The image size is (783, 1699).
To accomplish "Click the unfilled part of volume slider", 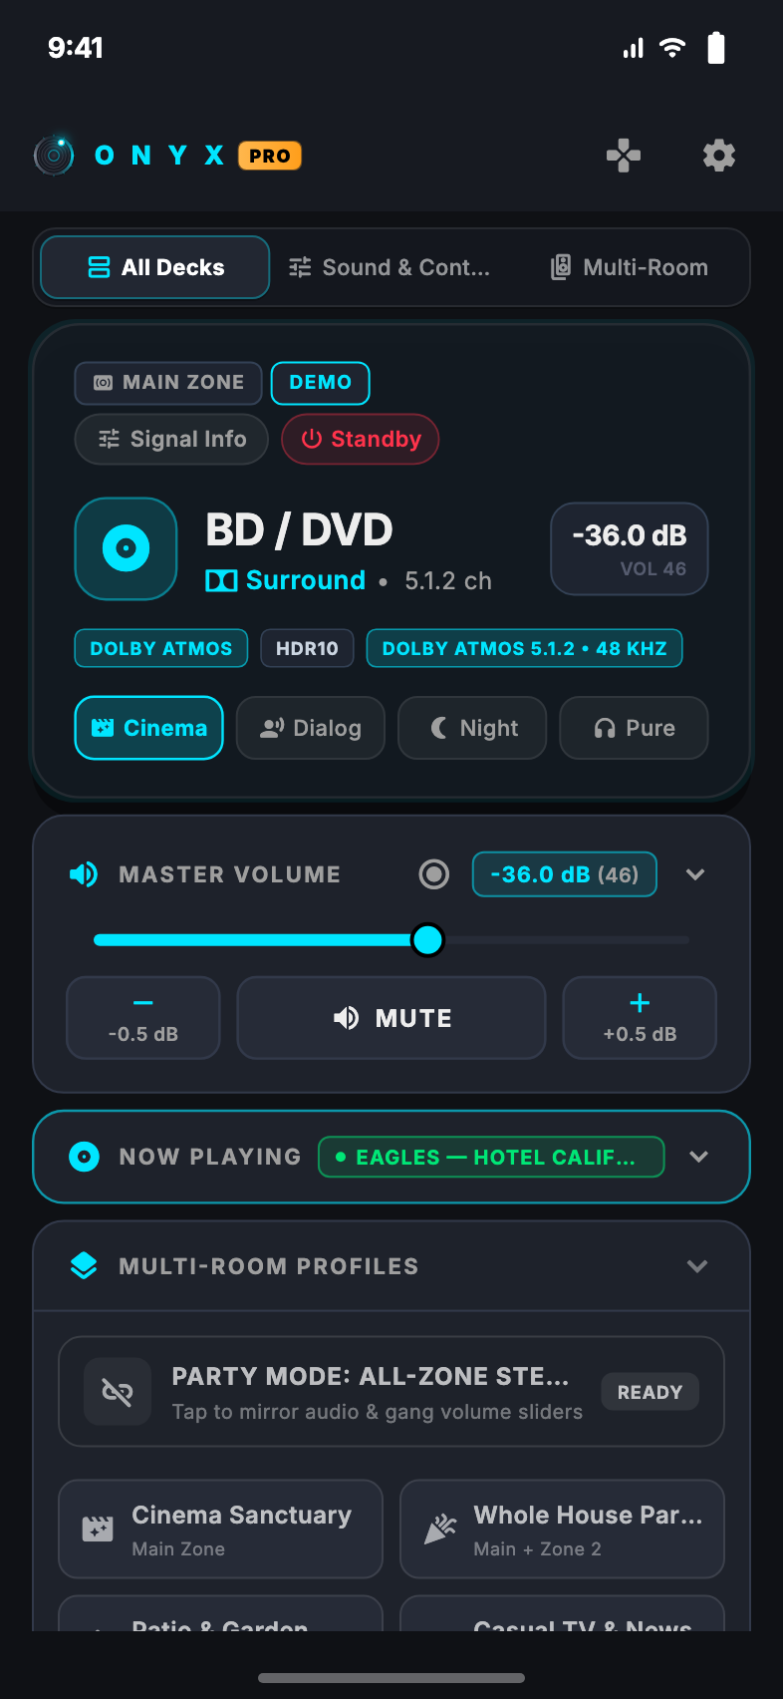I will pyautogui.click(x=567, y=939).
